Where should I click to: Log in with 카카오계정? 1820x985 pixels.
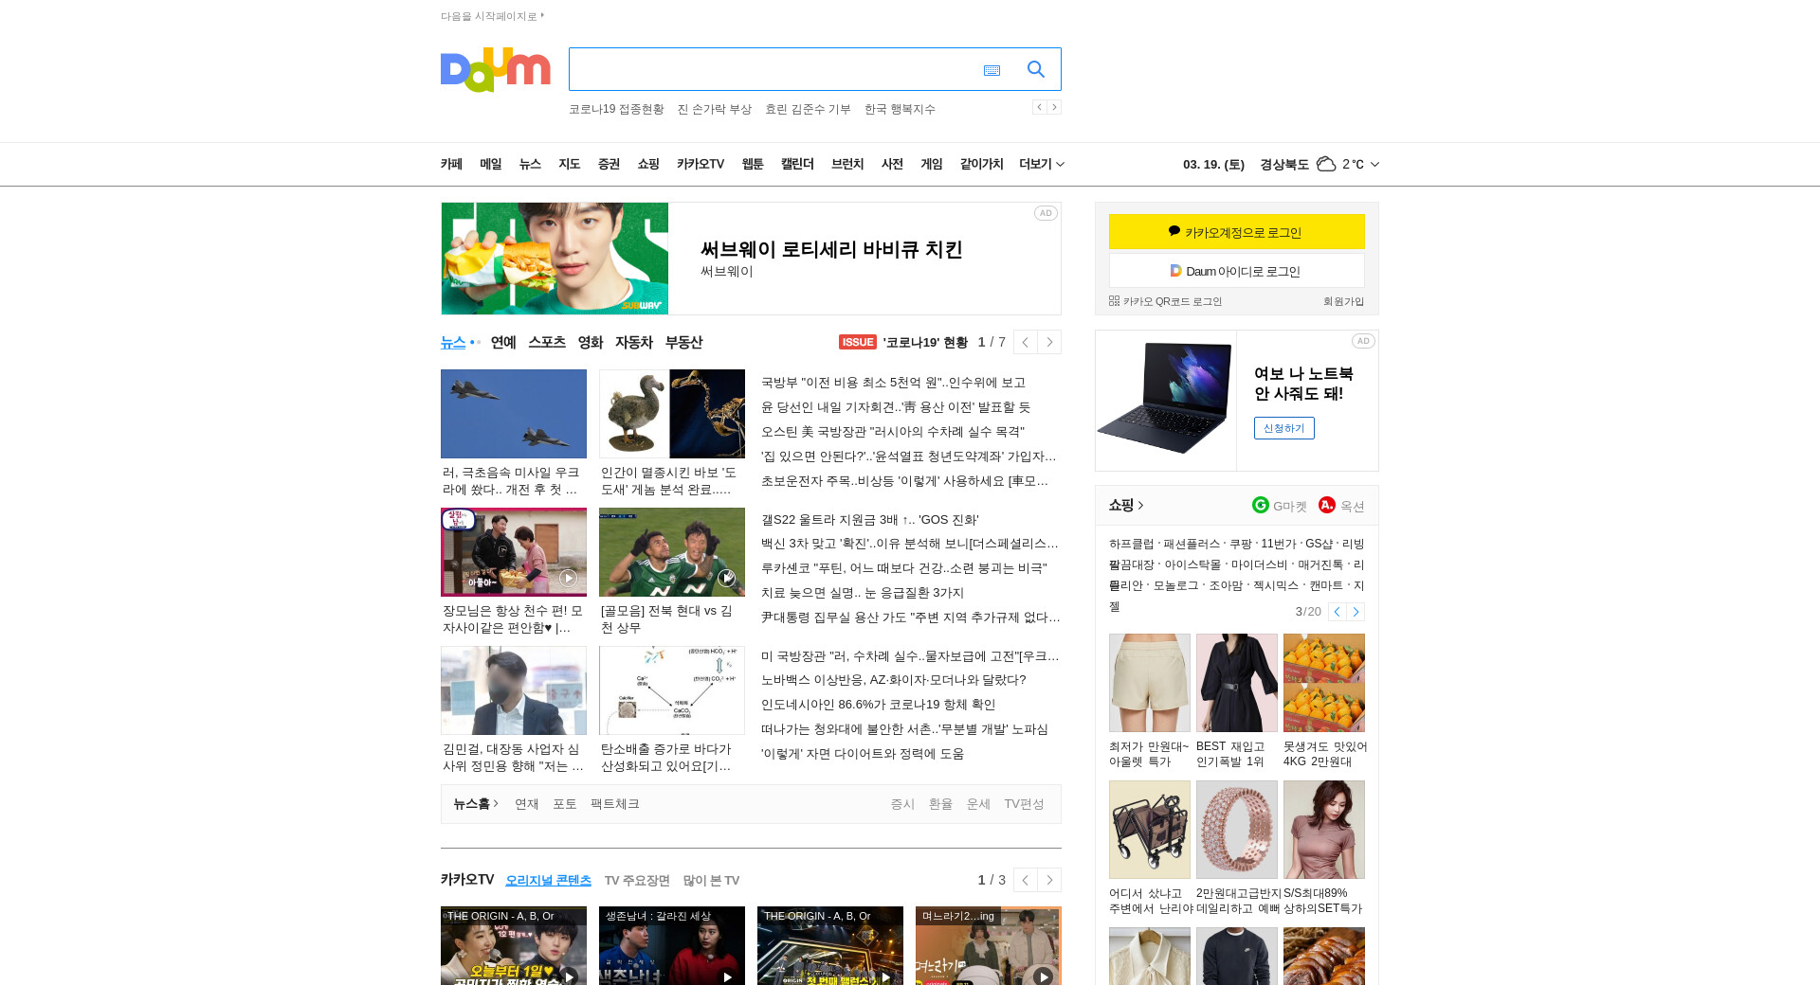tap(1237, 232)
